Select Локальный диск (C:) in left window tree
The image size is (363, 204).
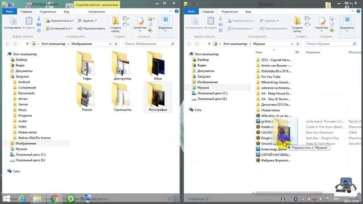pos(30,155)
